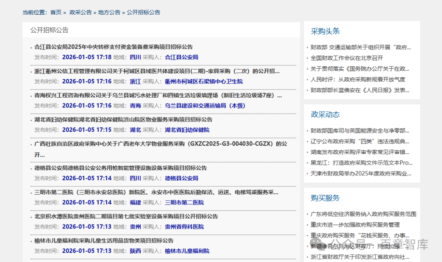The width and height of the screenshot is (442, 262).
Task: Open the 三明市第二医院 logistics service notice
Action: 156,192
